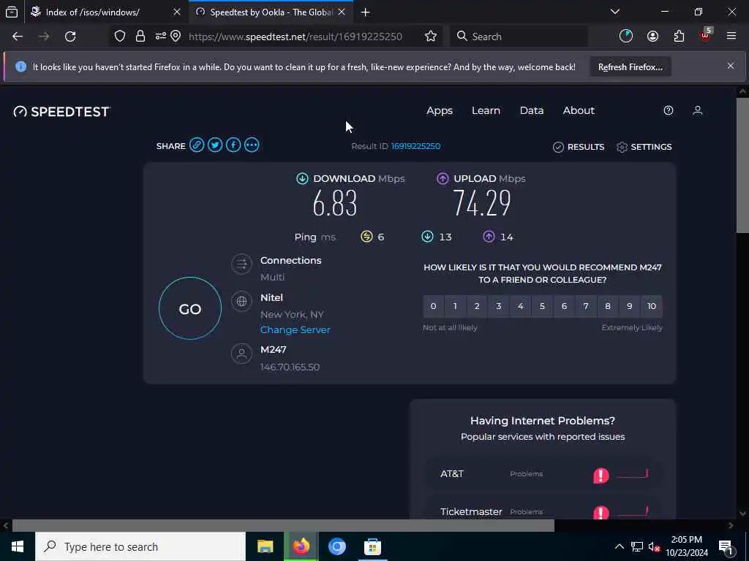749x561 pixels.
Task: Open the help question mark icon
Action: [669, 111]
